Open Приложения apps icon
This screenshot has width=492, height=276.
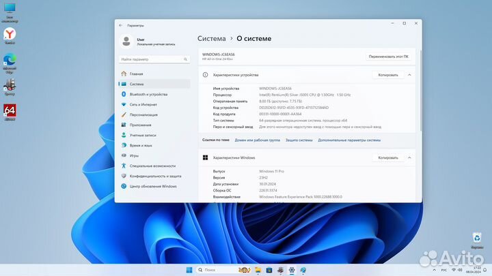point(124,125)
